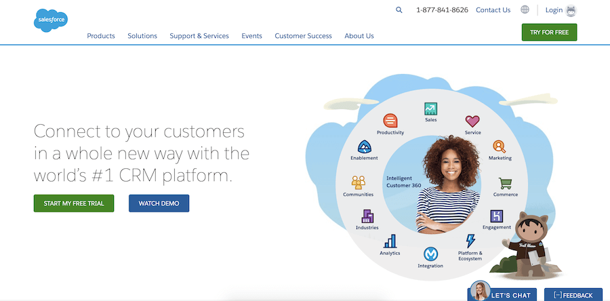Open the FEEDBACK tab

click(573, 296)
